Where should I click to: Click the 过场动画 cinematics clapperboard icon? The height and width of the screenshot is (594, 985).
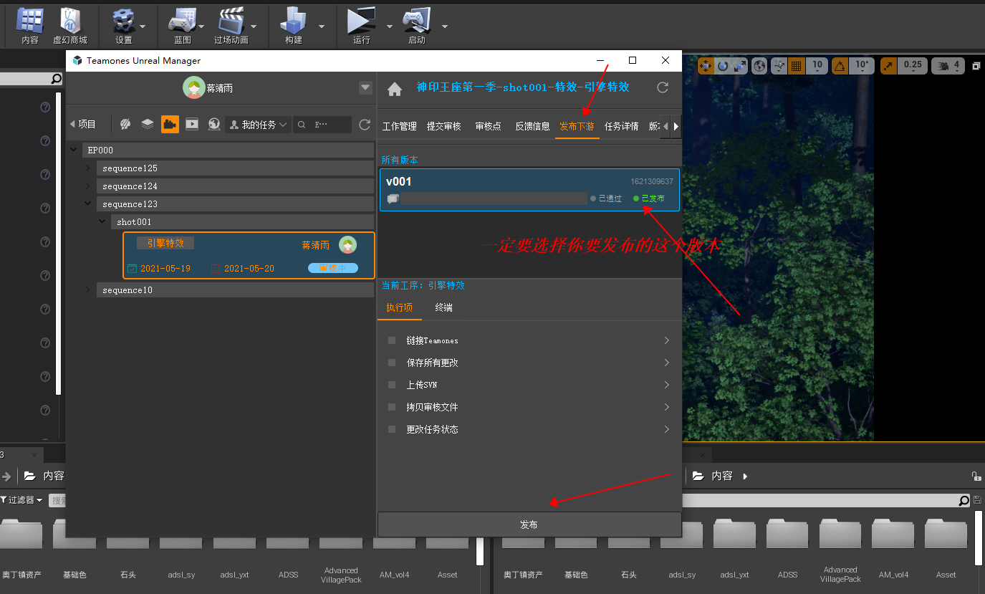tap(231, 21)
